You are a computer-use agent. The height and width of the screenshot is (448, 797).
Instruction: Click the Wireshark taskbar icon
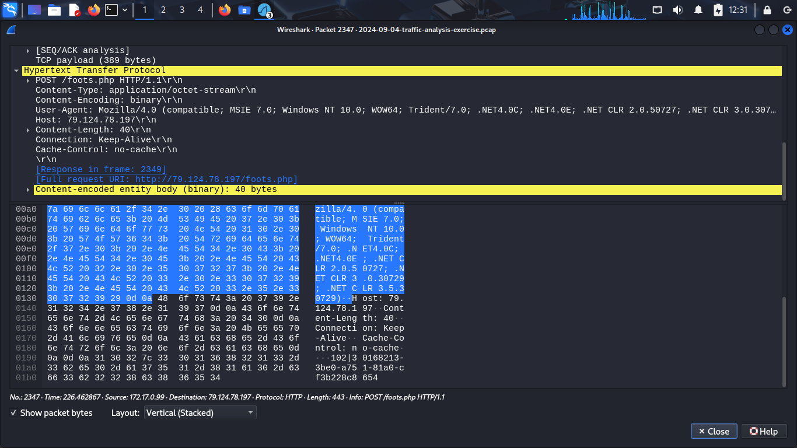pyautogui.click(x=264, y=10)
